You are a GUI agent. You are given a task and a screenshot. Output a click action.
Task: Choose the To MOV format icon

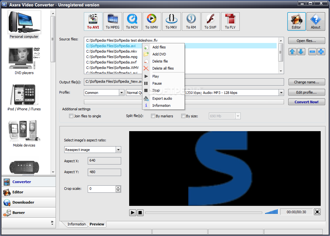point(132,21)
